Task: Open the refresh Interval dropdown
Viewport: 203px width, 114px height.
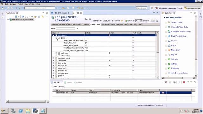Action: [x=141, y=21]
